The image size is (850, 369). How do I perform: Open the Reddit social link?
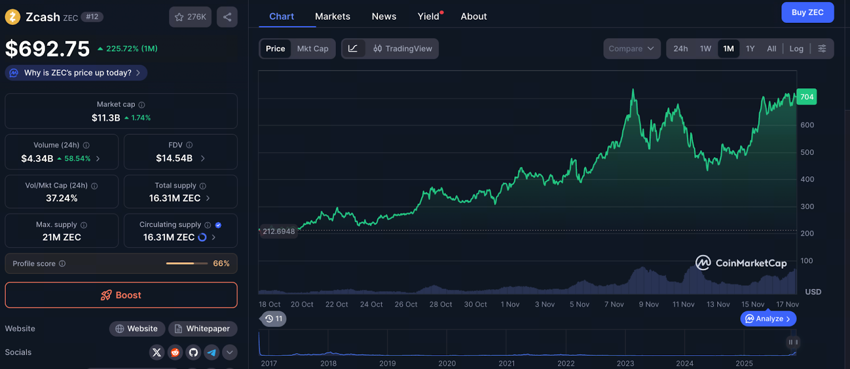(175, 352)
